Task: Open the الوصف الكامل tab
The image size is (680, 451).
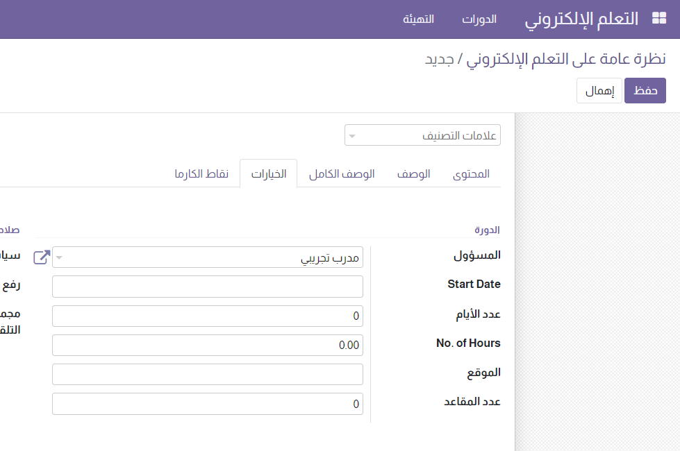Action: [342, 174]
